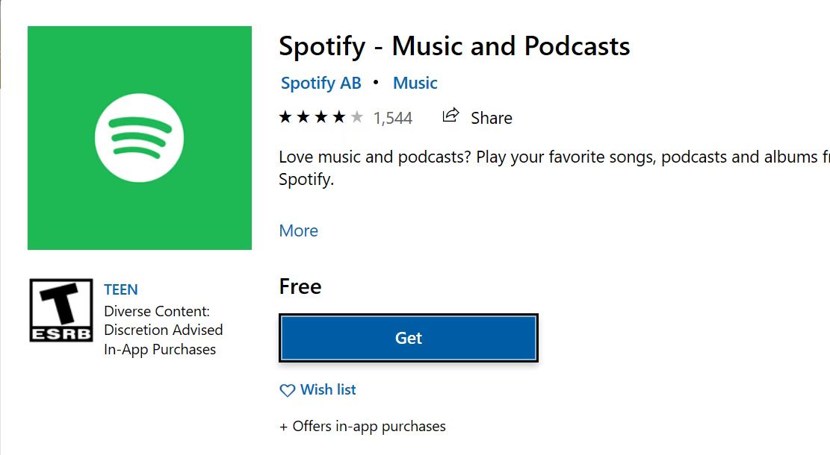This screenshot has height=455, width=830.
Task: Click the share arrow icon
Action: tap(450, 116)
